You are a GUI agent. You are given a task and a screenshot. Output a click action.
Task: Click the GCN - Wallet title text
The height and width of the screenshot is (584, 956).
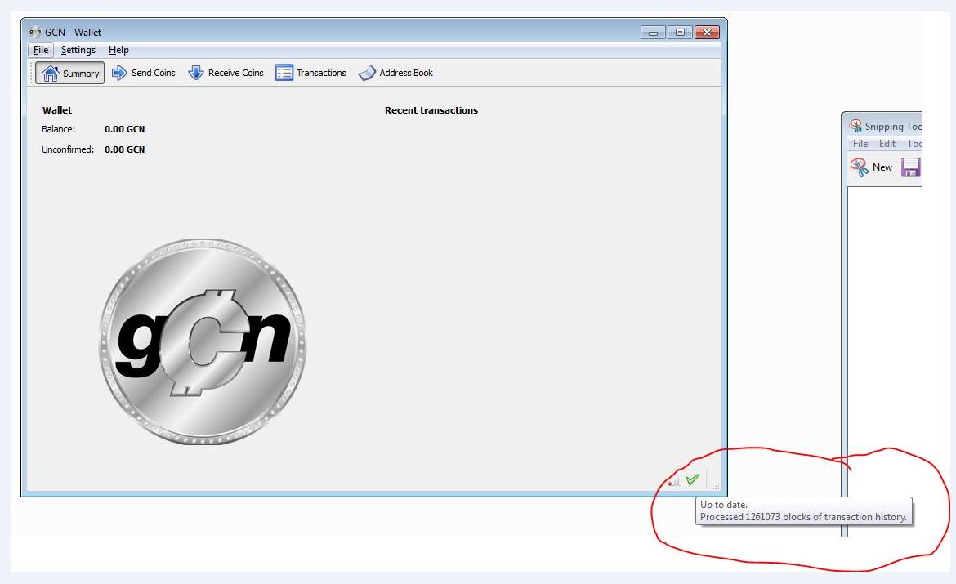[74, 33]
